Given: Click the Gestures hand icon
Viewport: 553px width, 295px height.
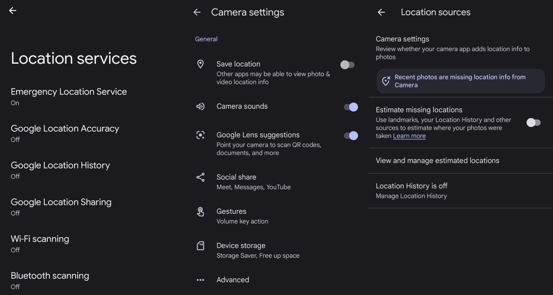Looking at the screenshot, I should coord(200,211).
